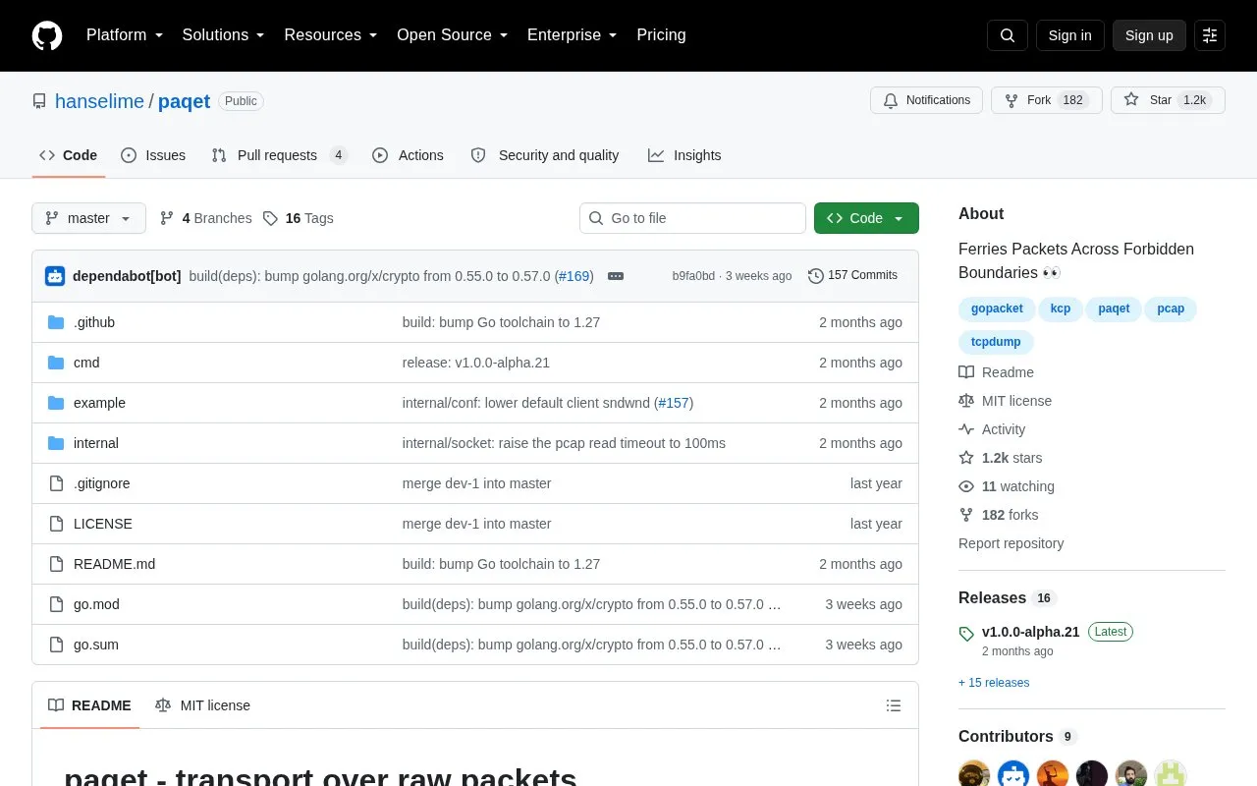Open the 16 Tags link

click(299, 218)
